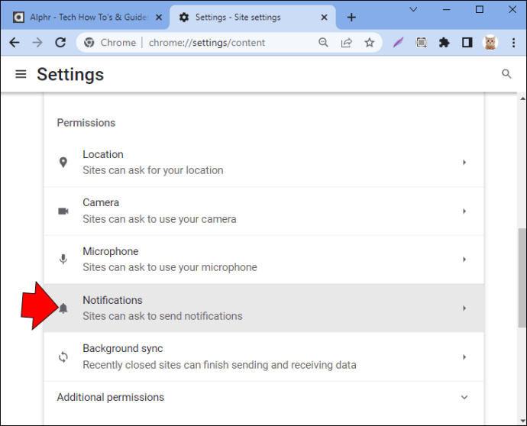Open the Location permission row
Screen dimensions: 527x426
[263, 163]
